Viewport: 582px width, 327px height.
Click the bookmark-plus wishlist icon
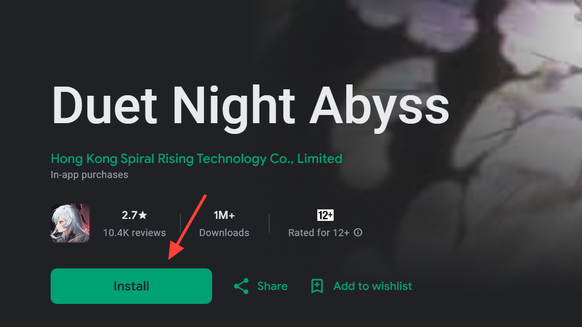[x=318, y=286]
